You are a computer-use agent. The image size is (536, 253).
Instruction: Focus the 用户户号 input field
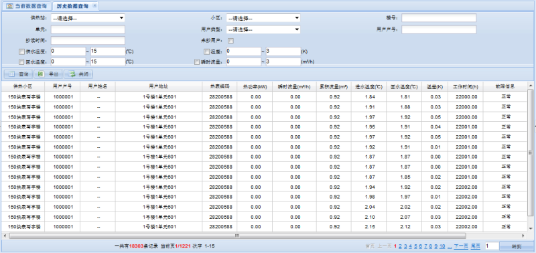[439, 29]
